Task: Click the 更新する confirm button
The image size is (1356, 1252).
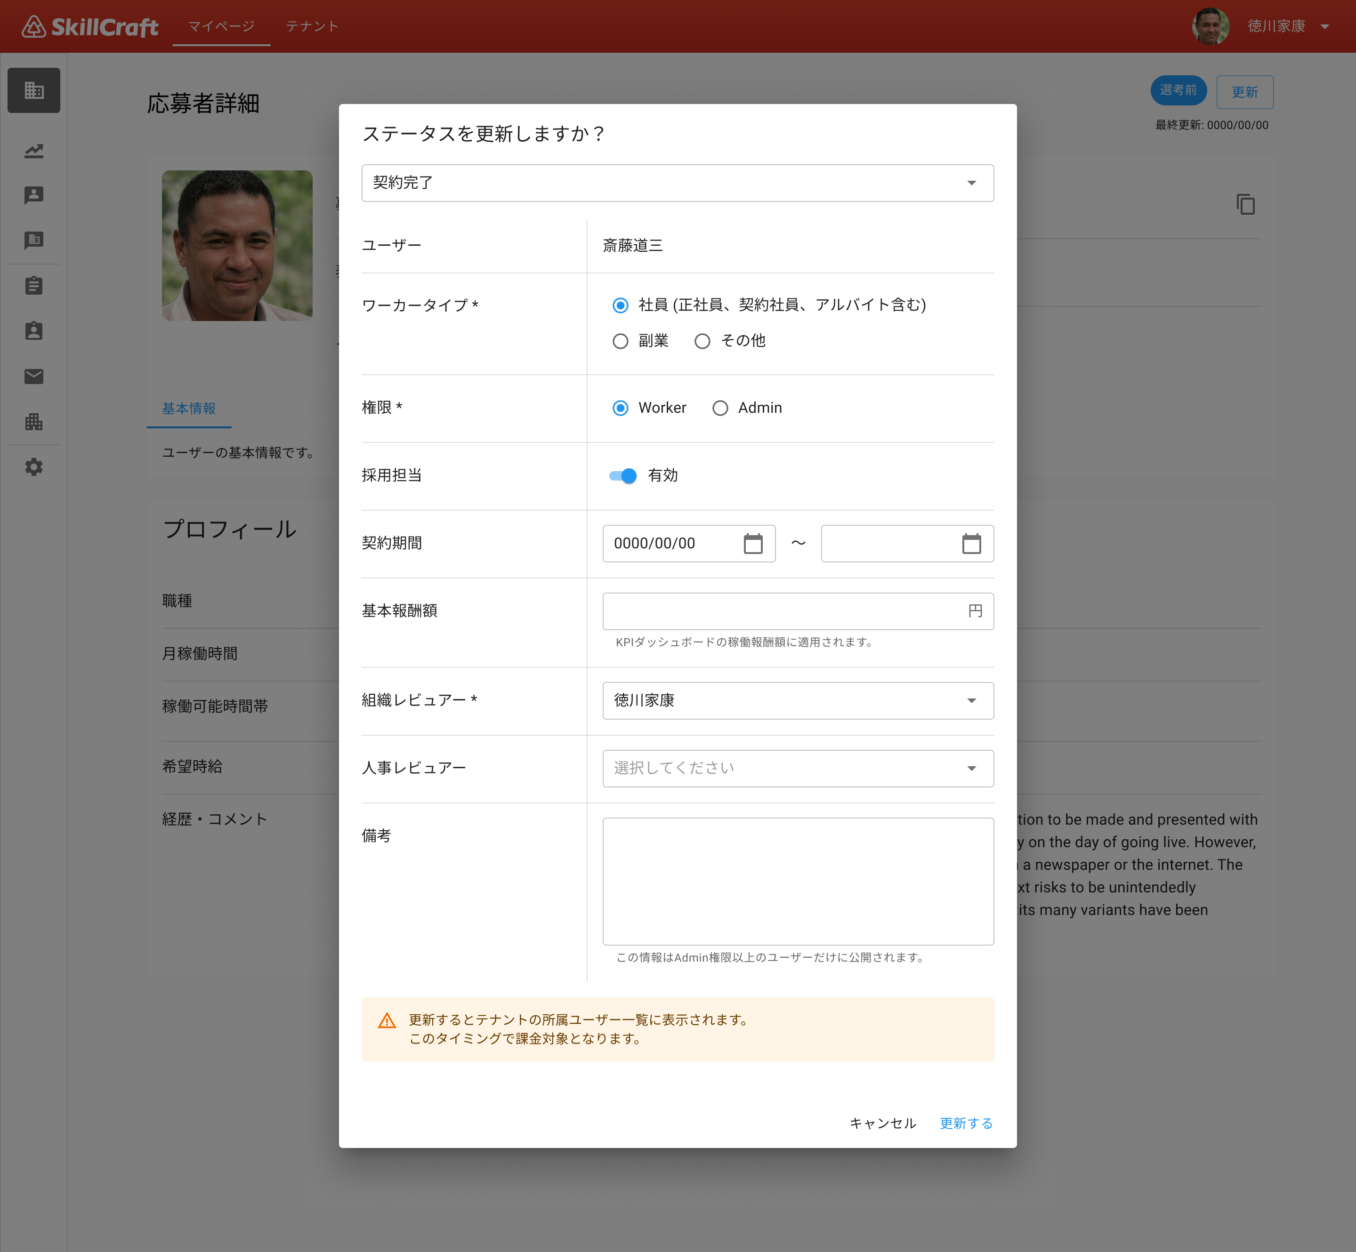Action: (966, 1124)
